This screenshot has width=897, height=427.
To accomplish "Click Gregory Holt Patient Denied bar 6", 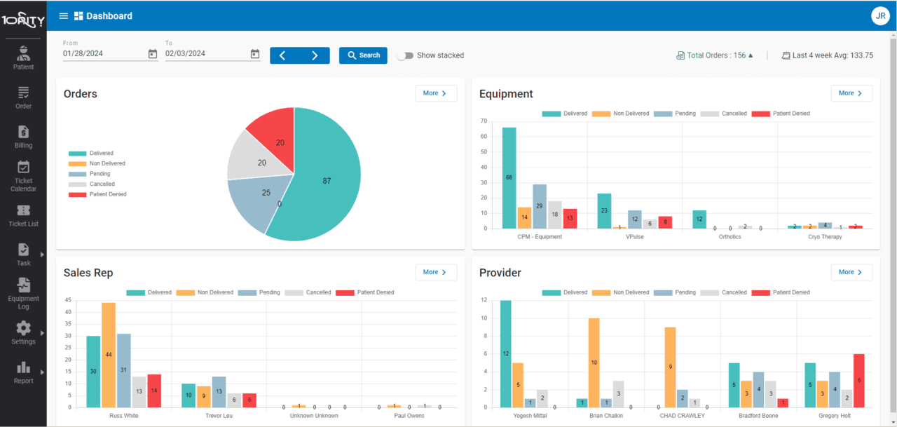I will click(859, 380).
